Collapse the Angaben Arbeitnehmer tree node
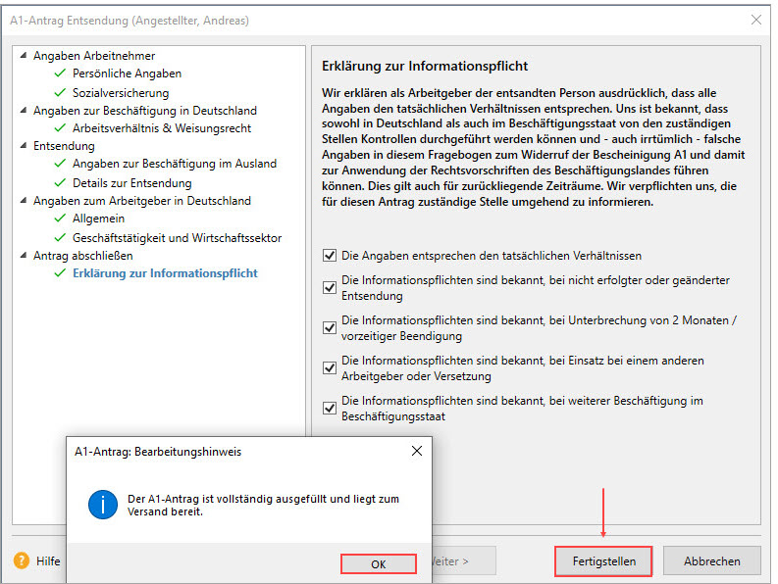778x584 pixels. pos(24,57)
